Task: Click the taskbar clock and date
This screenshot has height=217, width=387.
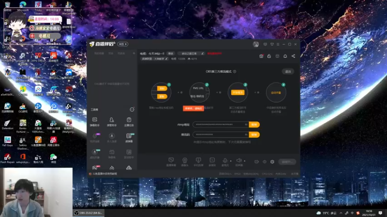Action: coord(369,213)
